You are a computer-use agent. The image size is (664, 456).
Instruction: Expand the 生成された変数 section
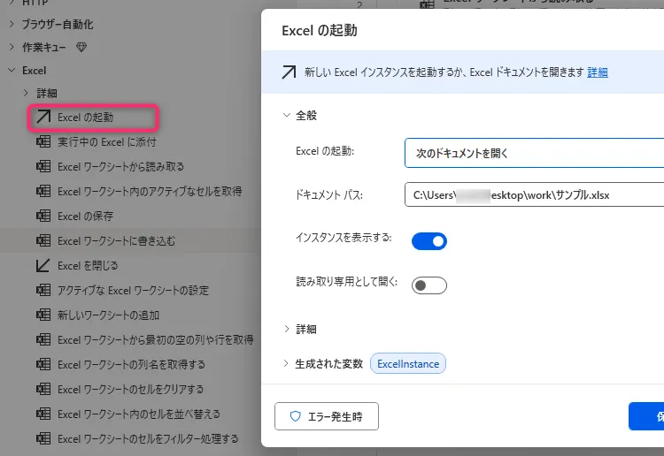click(x=286, y=363)
